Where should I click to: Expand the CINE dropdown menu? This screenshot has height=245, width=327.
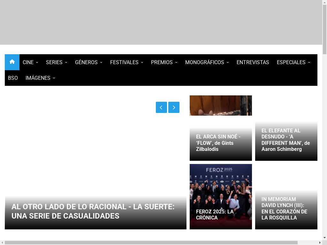(x=30, y=62)
